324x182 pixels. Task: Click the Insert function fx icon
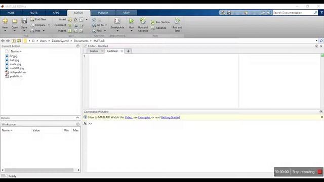[x=75, y=19]
